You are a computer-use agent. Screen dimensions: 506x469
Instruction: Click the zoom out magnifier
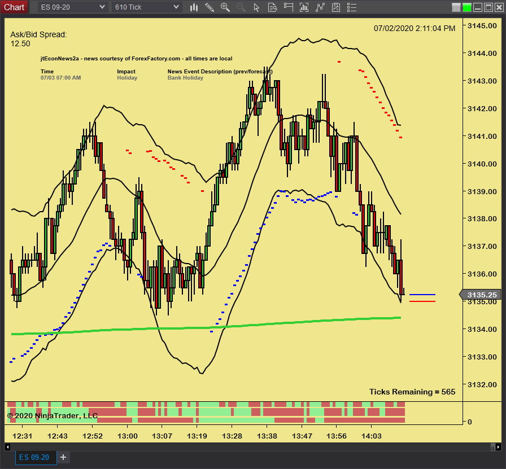point(241,7)
